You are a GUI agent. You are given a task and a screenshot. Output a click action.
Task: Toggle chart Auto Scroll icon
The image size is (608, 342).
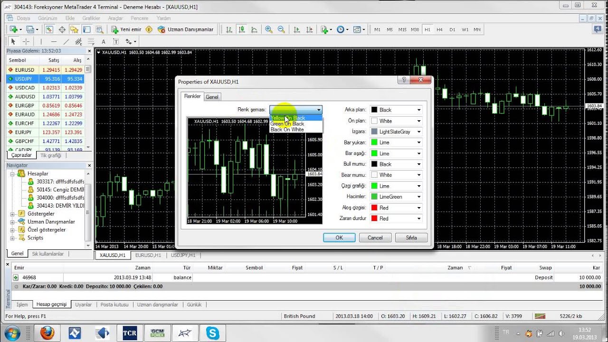[297, 29]
